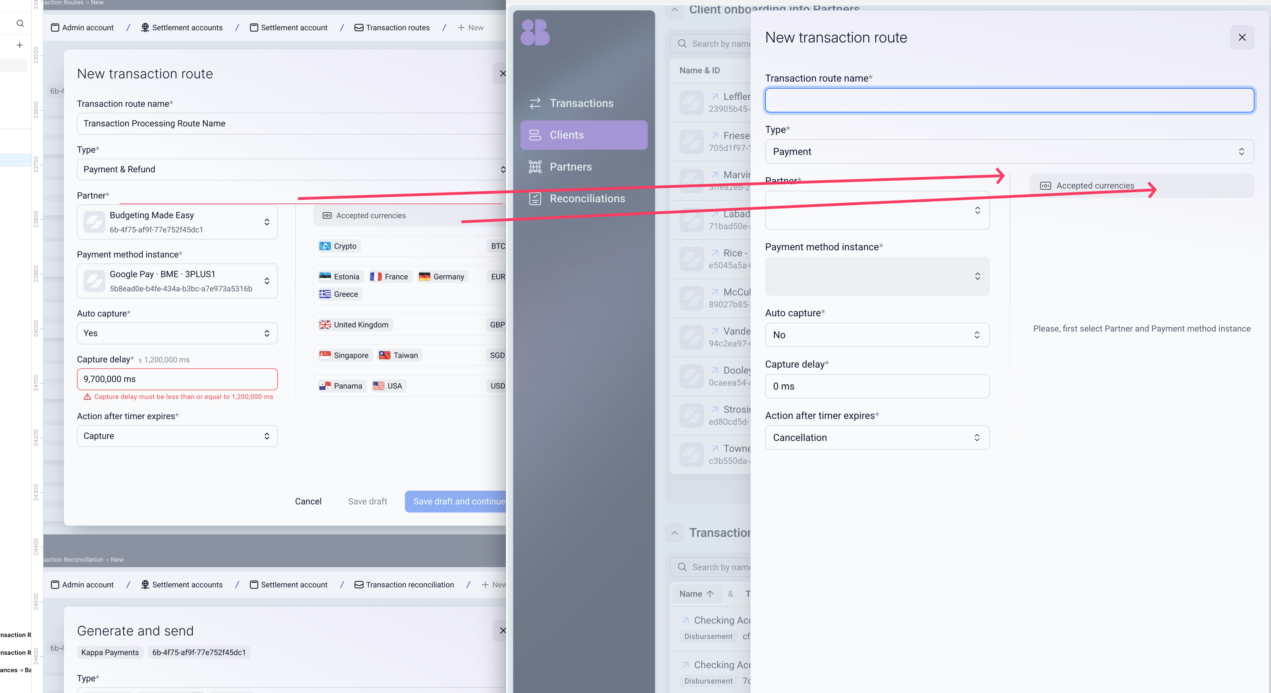Click the Reconciliations document icon
This screenshot has width=1271, height=693.
coord(535,199)
